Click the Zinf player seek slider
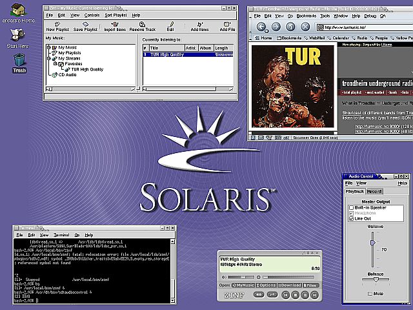Image resolution: width=413 pixels, height=310 pixels. (x=288, y=277)
